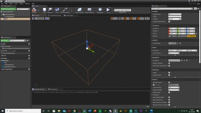Enable the Simulate Physics checkbox
The image size is (201, 113).
click(x=169, y=82)
